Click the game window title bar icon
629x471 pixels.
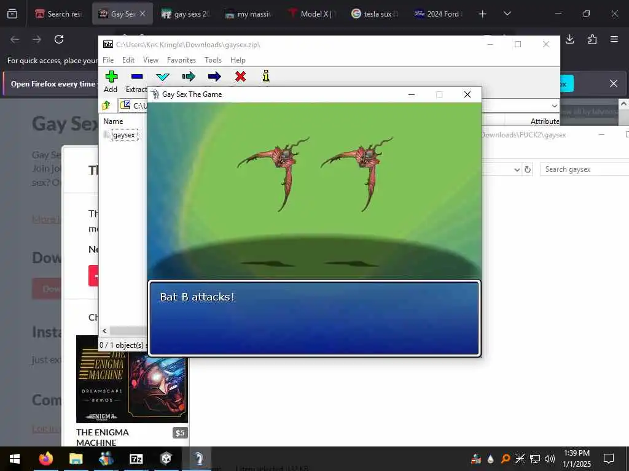[x=155, y=94]
